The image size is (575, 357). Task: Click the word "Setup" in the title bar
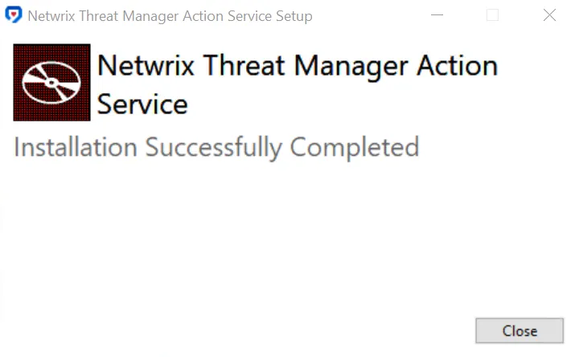pos(294,16)
